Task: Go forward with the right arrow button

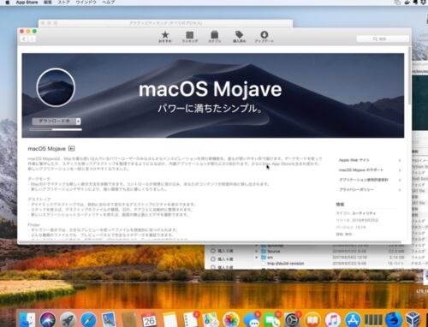Action: point(32,39)
